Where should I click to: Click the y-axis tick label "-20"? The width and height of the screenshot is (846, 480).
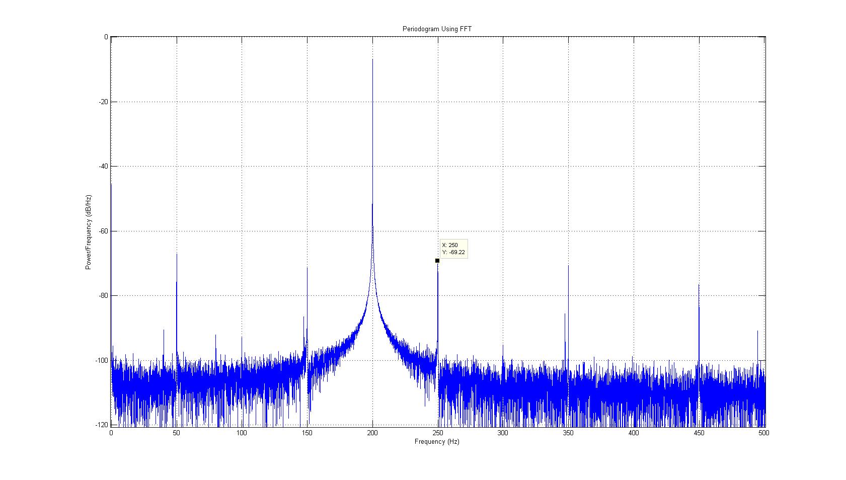[x=103, y=102]
